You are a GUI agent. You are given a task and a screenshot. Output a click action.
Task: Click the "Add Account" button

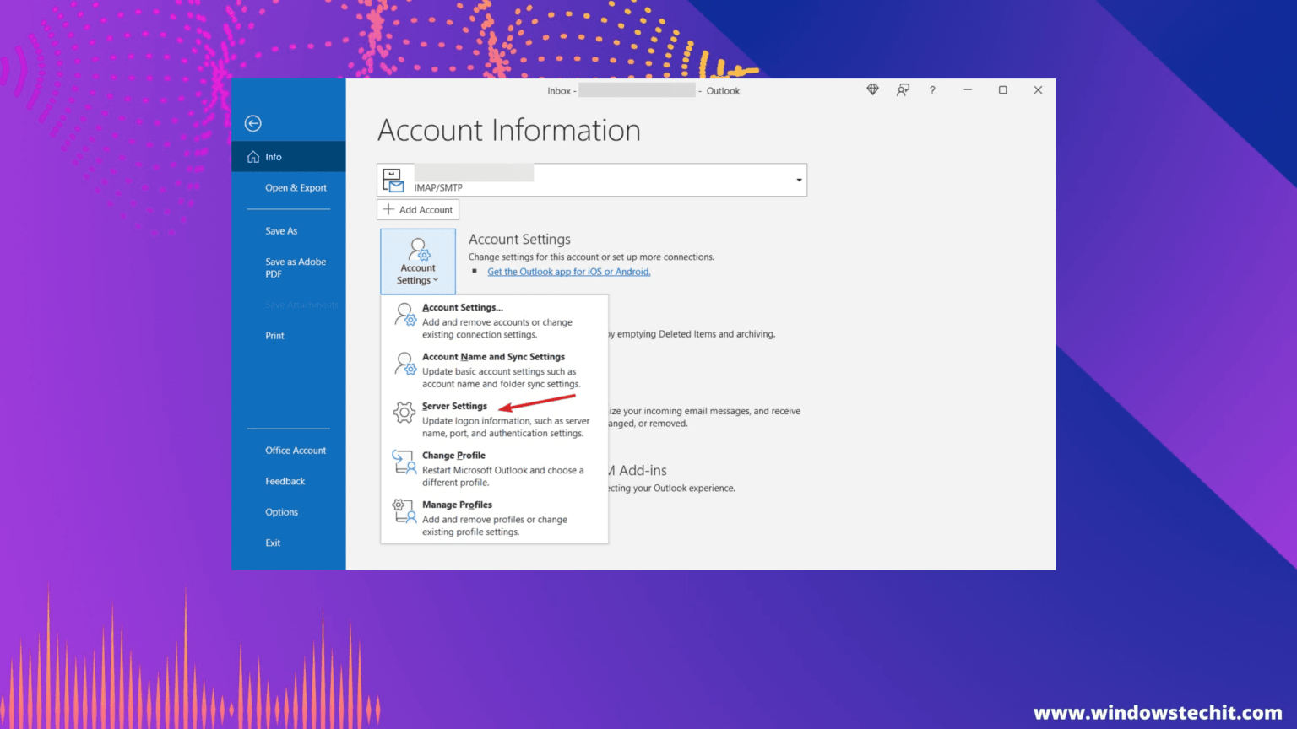(x=417, y=209)
